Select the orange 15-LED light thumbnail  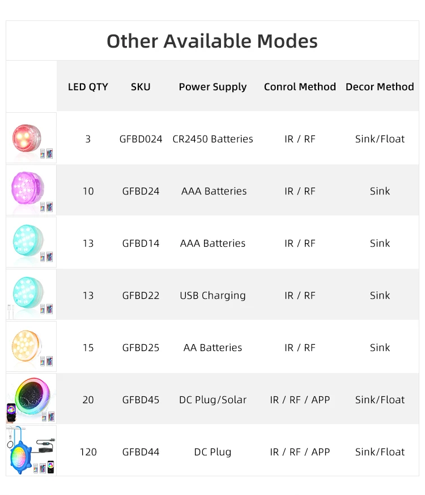[31, 347]
